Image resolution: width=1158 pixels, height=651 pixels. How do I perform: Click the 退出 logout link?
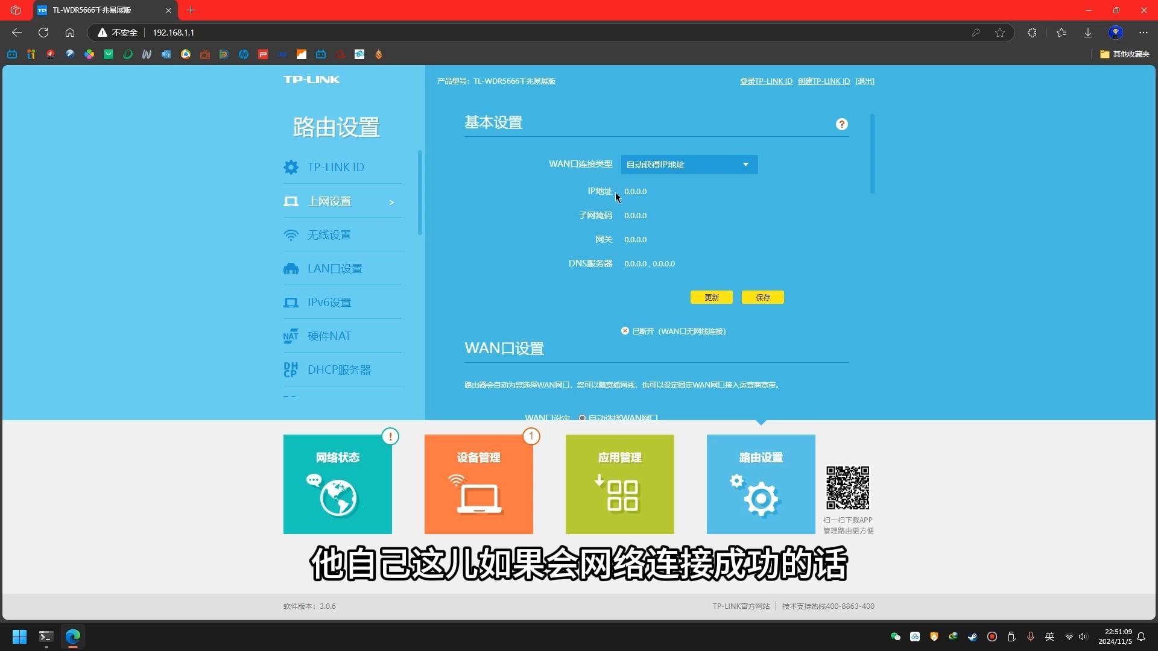(865, 81)
